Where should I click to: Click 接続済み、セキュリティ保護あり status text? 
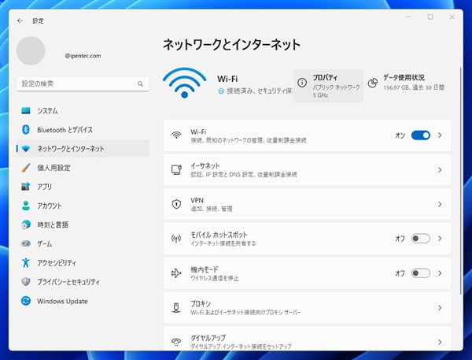260,91
